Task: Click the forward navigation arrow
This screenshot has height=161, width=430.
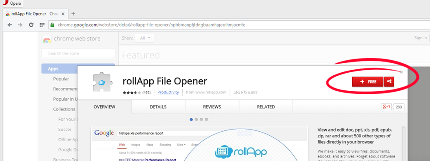Action: point(20,25)
